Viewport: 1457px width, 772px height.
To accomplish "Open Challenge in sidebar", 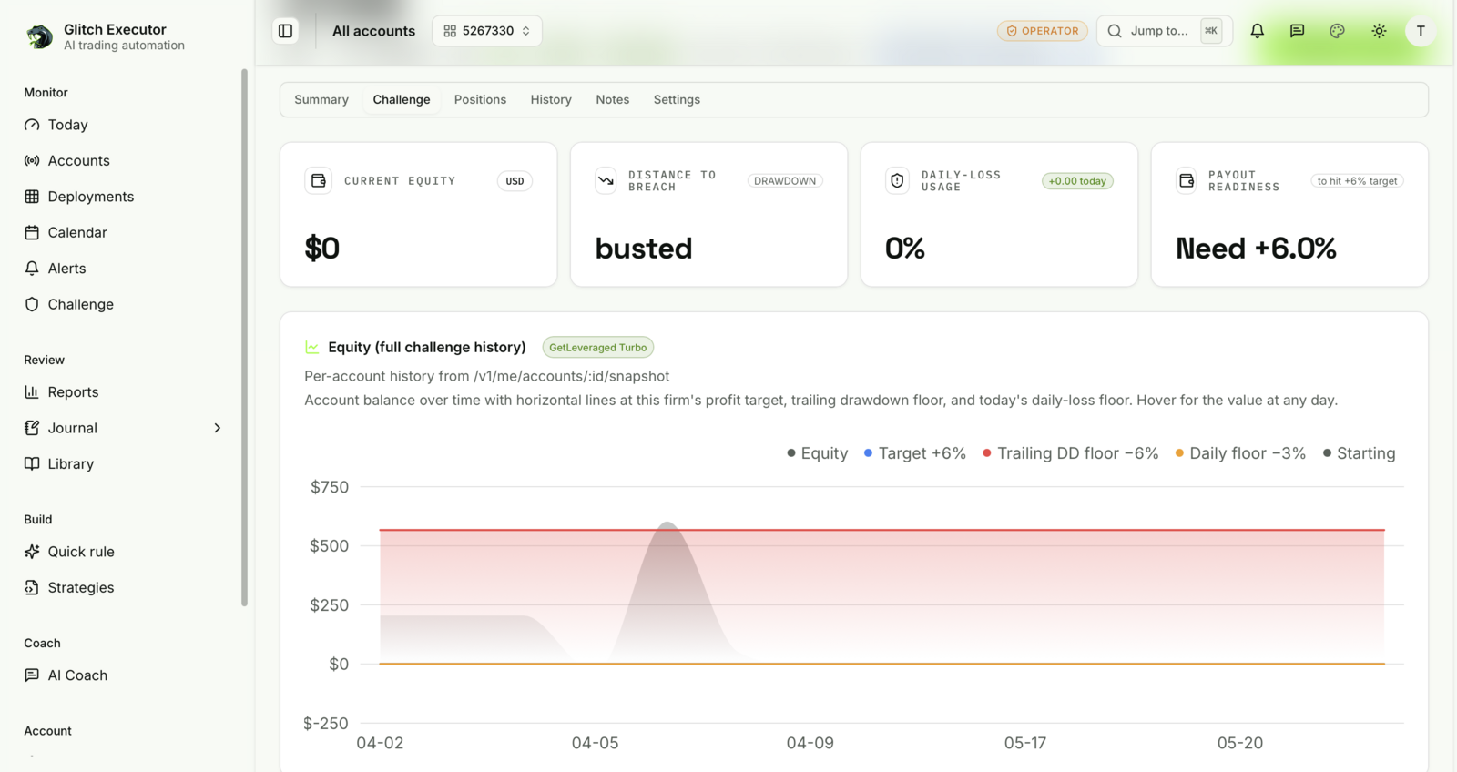I will click(80, 304).
